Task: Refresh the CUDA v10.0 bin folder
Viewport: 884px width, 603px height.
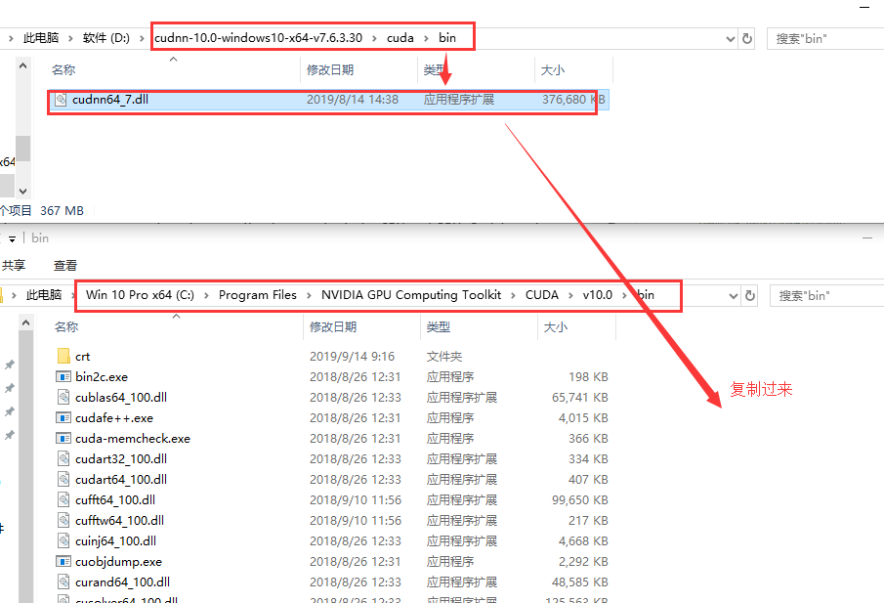Action: click(x=750, y=295)
